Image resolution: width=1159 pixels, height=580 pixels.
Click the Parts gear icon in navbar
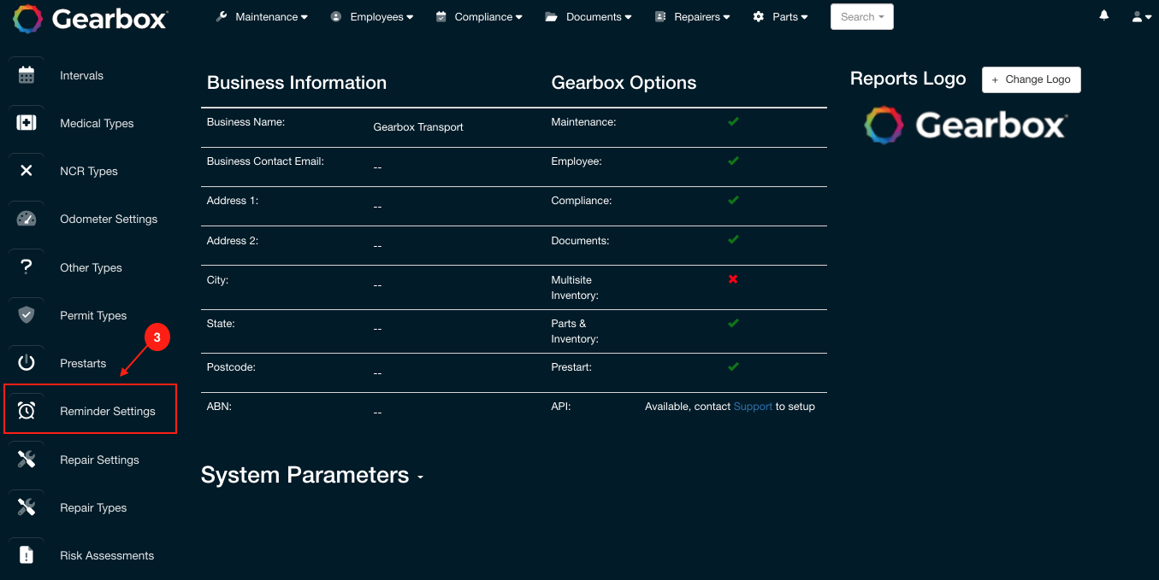coord(759,16)
